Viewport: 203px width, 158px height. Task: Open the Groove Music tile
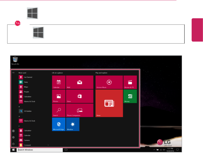tap(109, 82)
